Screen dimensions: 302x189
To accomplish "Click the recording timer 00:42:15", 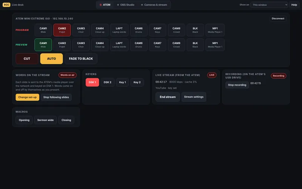I will (256, 83).
